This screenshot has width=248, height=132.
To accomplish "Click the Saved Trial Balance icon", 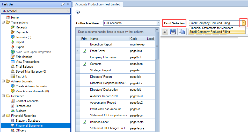I will (13, 71).
